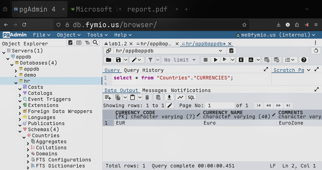Open the graph visualiser icon
The height and width of the screenshot is (170, 322).
[180, 97]
